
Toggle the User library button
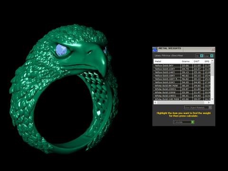pos(209,56)
